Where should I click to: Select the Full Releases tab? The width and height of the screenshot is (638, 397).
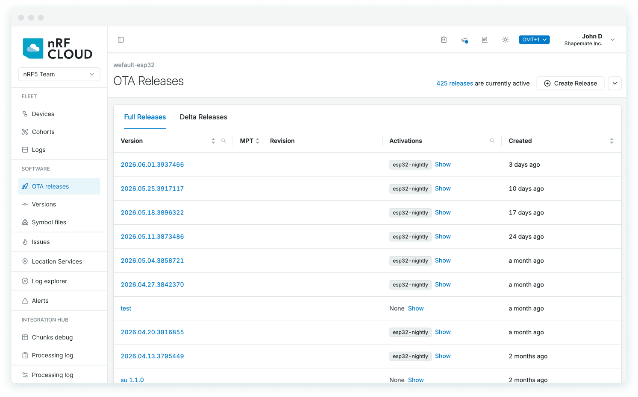coord(145,117)
